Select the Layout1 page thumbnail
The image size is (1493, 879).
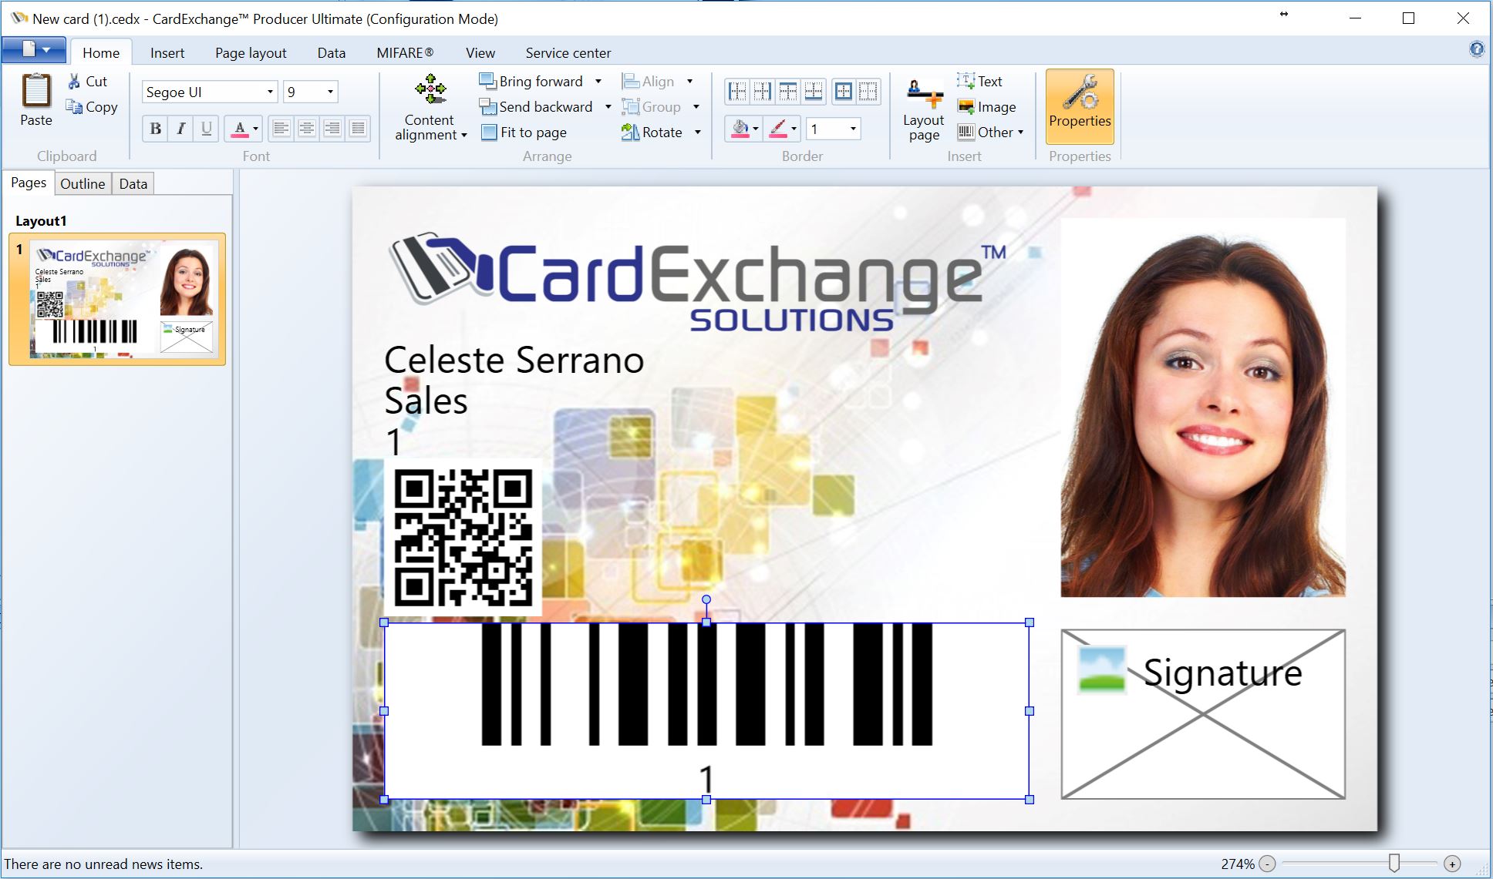click(117, 299)
